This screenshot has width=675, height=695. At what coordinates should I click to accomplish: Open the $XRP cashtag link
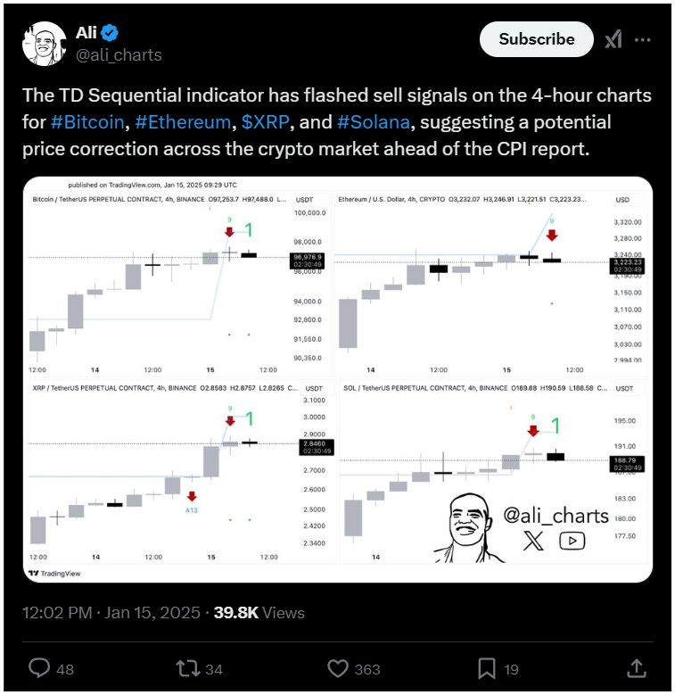[x=266, y=122]
